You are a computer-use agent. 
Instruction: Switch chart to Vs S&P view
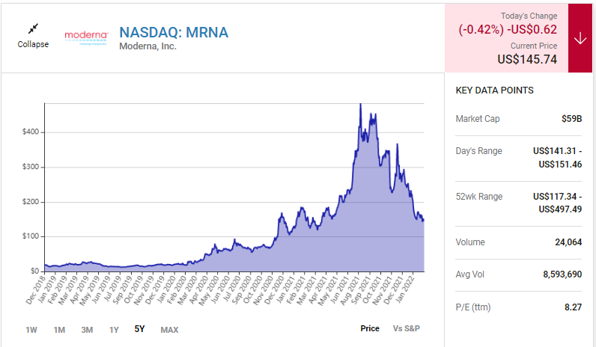pyautogui.click(x=407, y=328)
